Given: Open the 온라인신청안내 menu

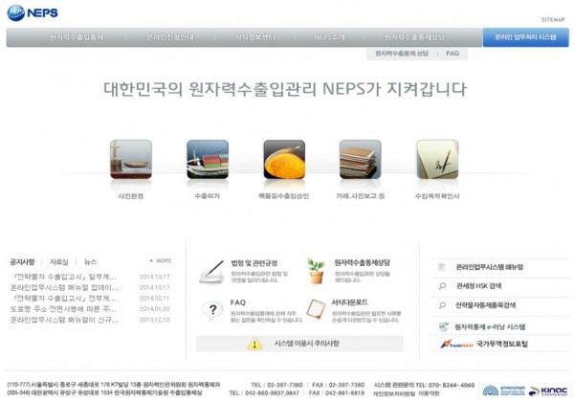Looking at the screenshot, I should click(x=170, y=37).
